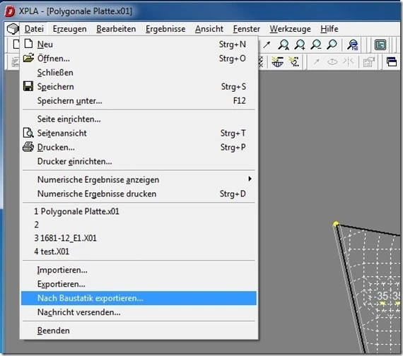Viewport: 403px width, 356px height.
Task: Click the greyed small arrow icon
Action: click(x=316, y=61)
